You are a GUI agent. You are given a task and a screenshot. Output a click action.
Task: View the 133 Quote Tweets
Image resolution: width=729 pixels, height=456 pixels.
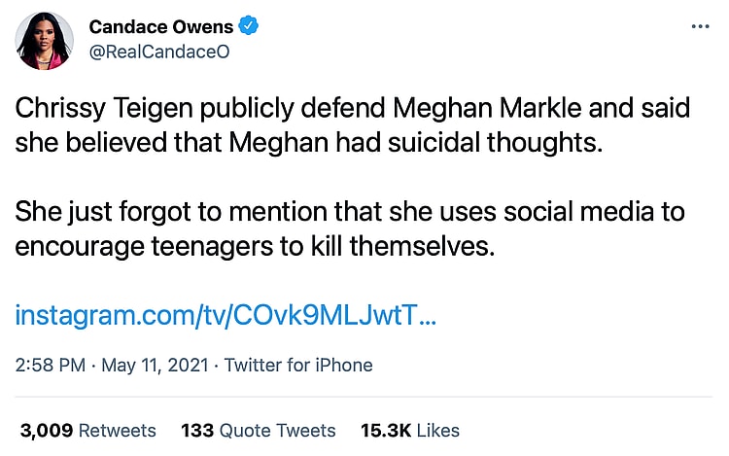[x=258, y=430]
